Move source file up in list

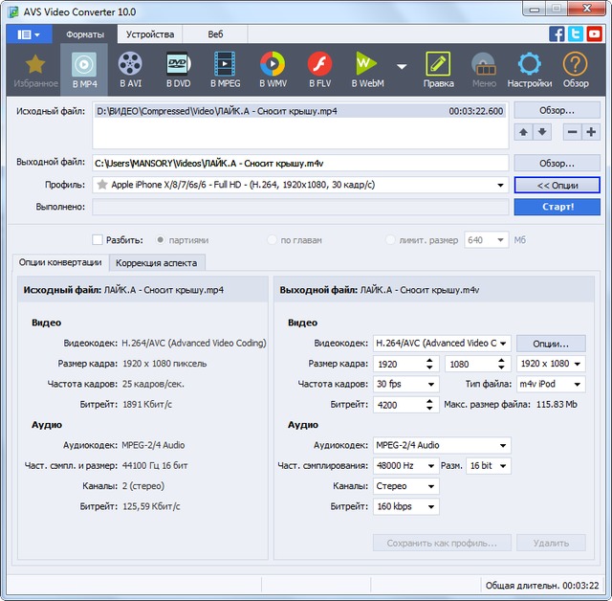point(523,132)
